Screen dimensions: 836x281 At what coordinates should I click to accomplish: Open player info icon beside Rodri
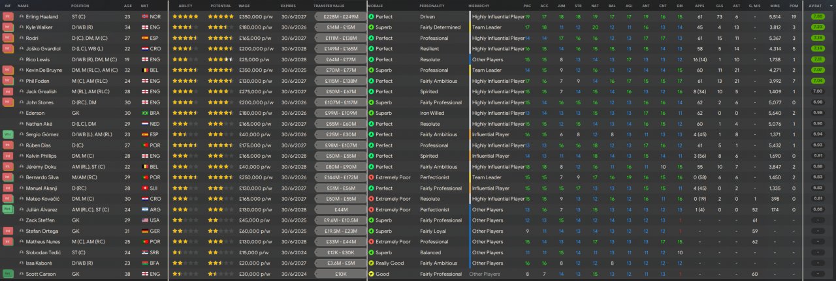click(x=22, y=38)
